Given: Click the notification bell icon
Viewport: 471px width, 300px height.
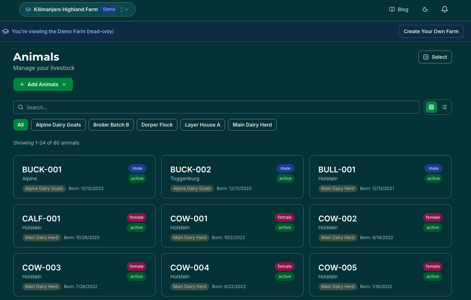Looking at the screenshot, I should (x=445, y=9).
